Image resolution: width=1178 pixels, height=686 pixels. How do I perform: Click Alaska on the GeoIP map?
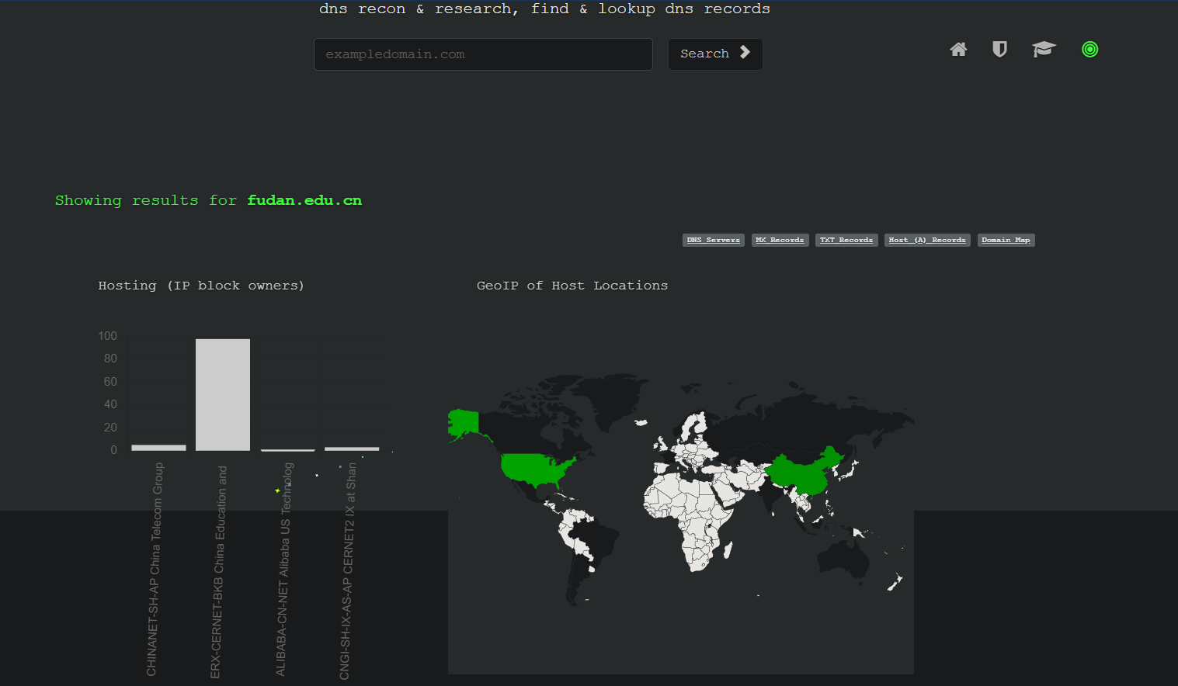pyautogui.click(x=464, y=424)
